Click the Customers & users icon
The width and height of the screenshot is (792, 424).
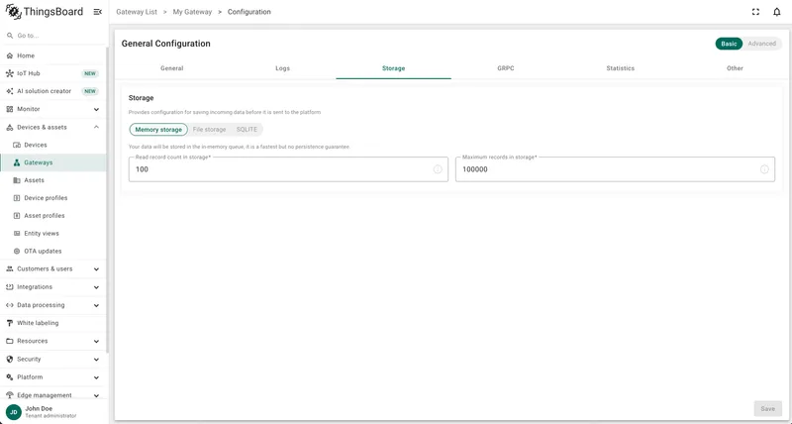point(10,268)
